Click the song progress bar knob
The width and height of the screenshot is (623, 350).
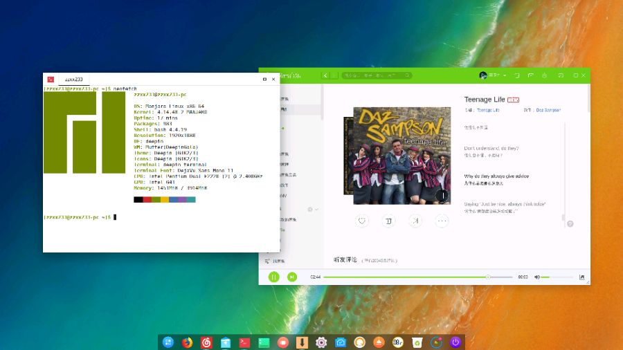point(488,277)
